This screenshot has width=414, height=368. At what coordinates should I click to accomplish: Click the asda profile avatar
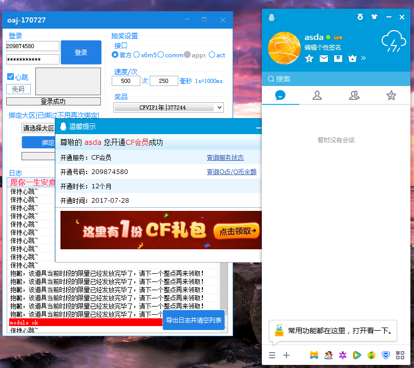click(284, 48)
